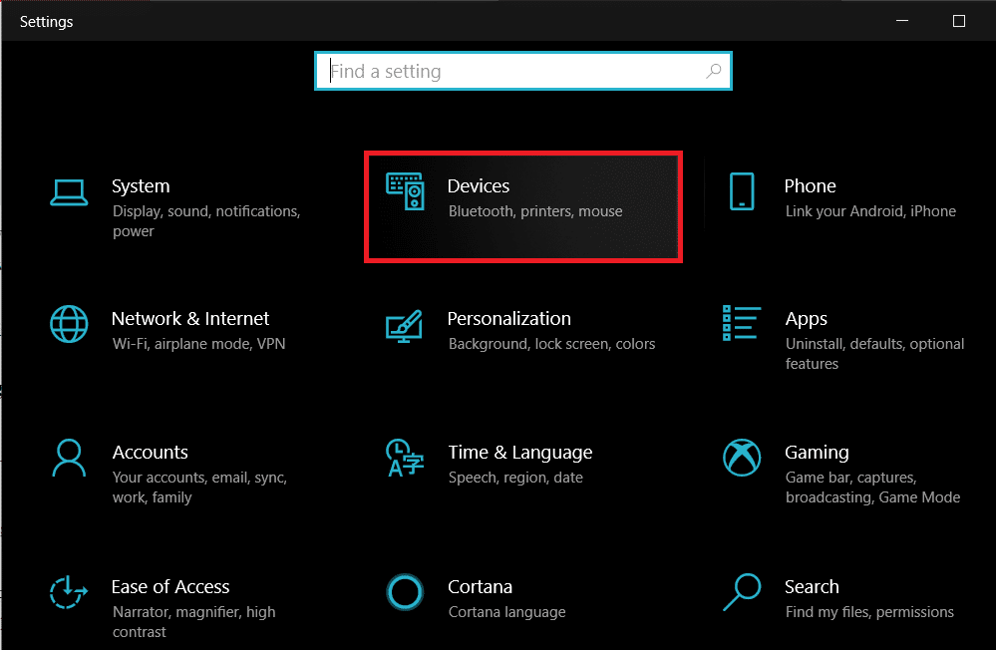
Task: Click the Time & Language clock icon
Action: pos(405,459)
